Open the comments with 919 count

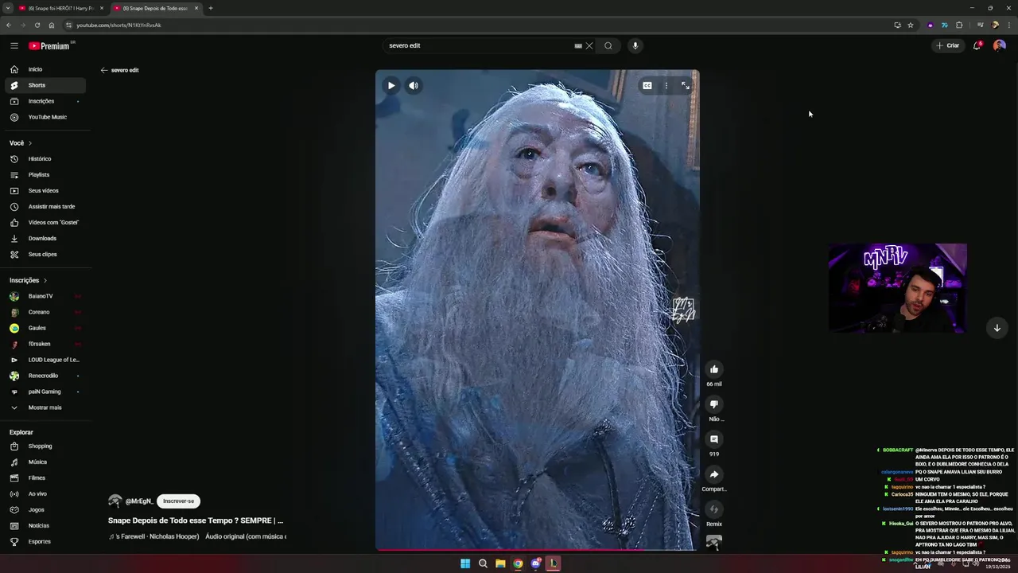pyautogui.click(x=714, y=439)
